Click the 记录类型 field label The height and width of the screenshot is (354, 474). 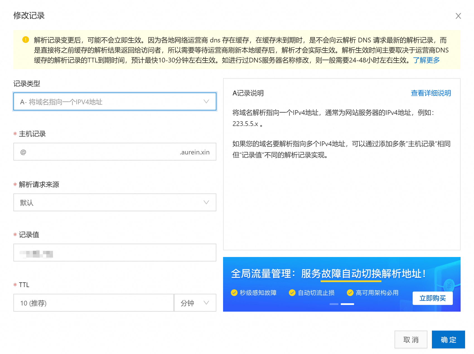click(x=27, y=84)
